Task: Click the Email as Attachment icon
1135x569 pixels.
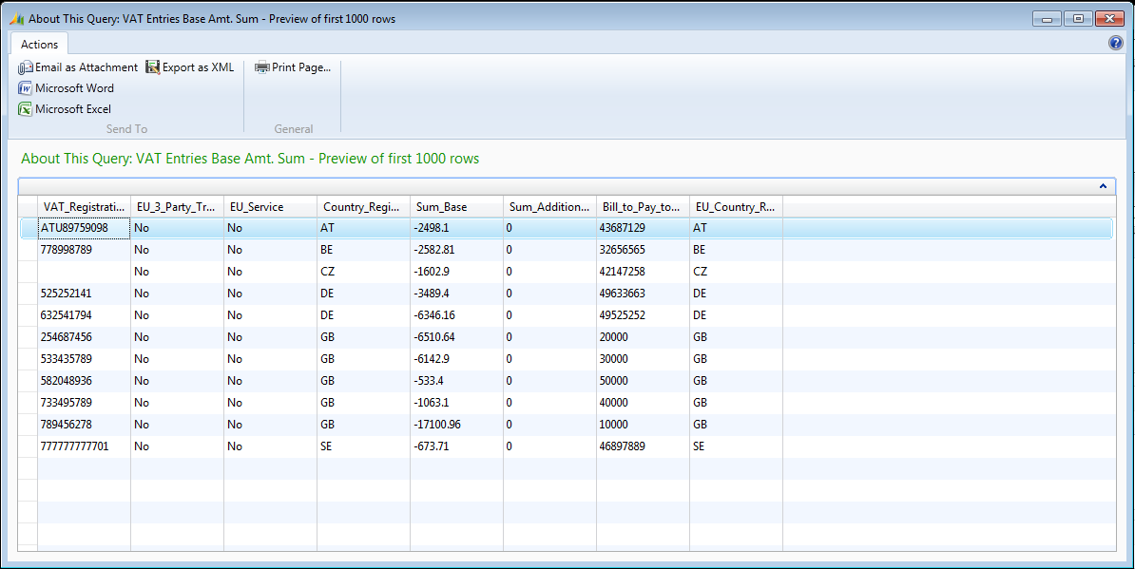Action: (26, 67)
